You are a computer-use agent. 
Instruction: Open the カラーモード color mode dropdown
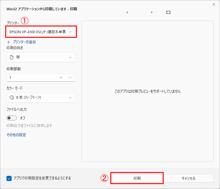(41, 98)
